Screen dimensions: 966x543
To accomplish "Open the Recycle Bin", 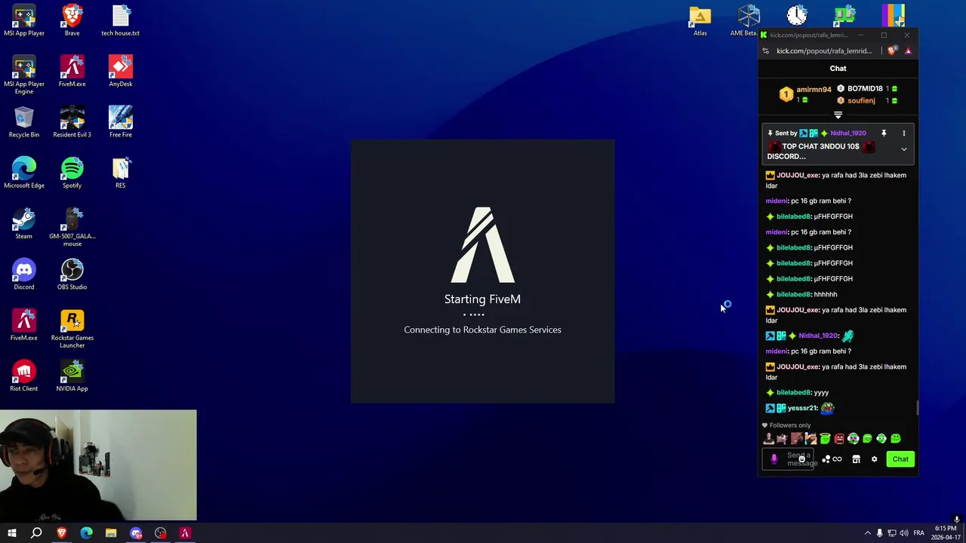I will tap(24, 121).
